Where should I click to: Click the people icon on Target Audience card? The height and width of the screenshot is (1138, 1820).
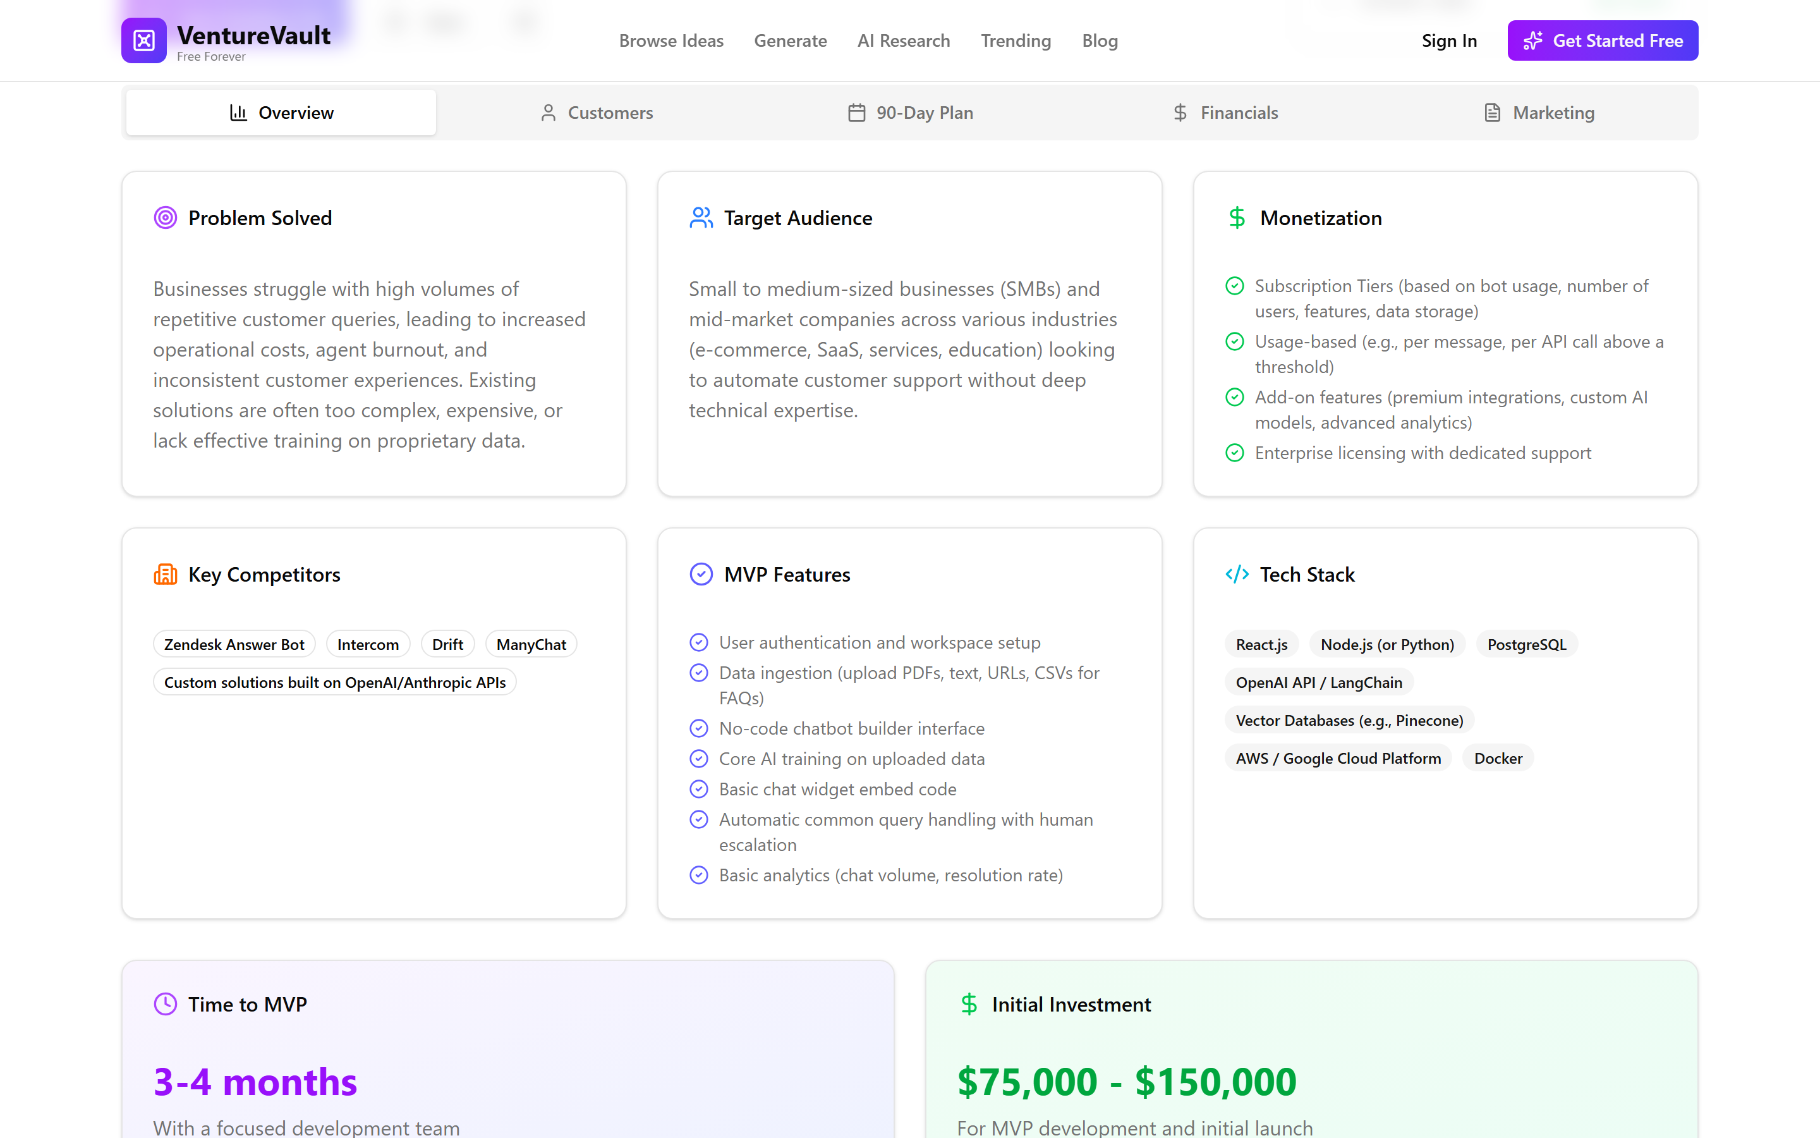(700, 217)
